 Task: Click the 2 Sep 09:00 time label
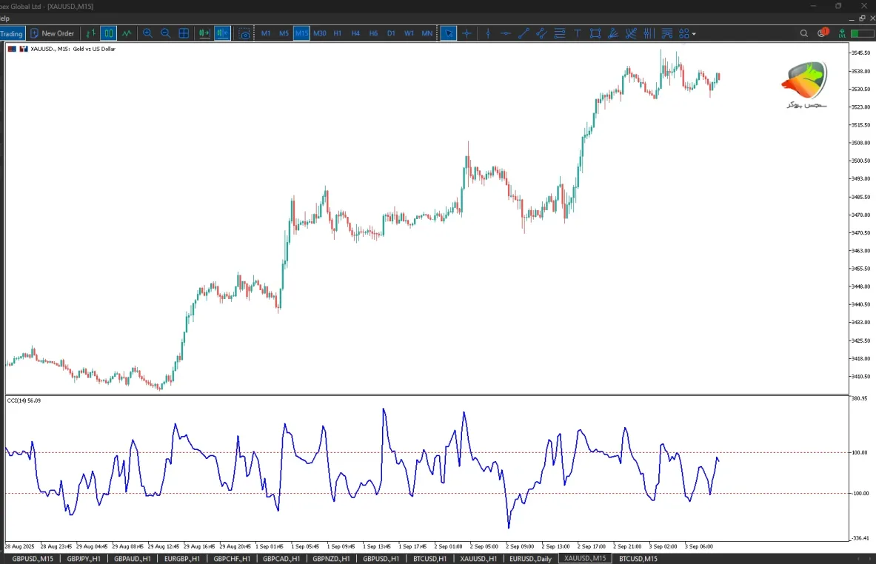(x=520, y=547)
